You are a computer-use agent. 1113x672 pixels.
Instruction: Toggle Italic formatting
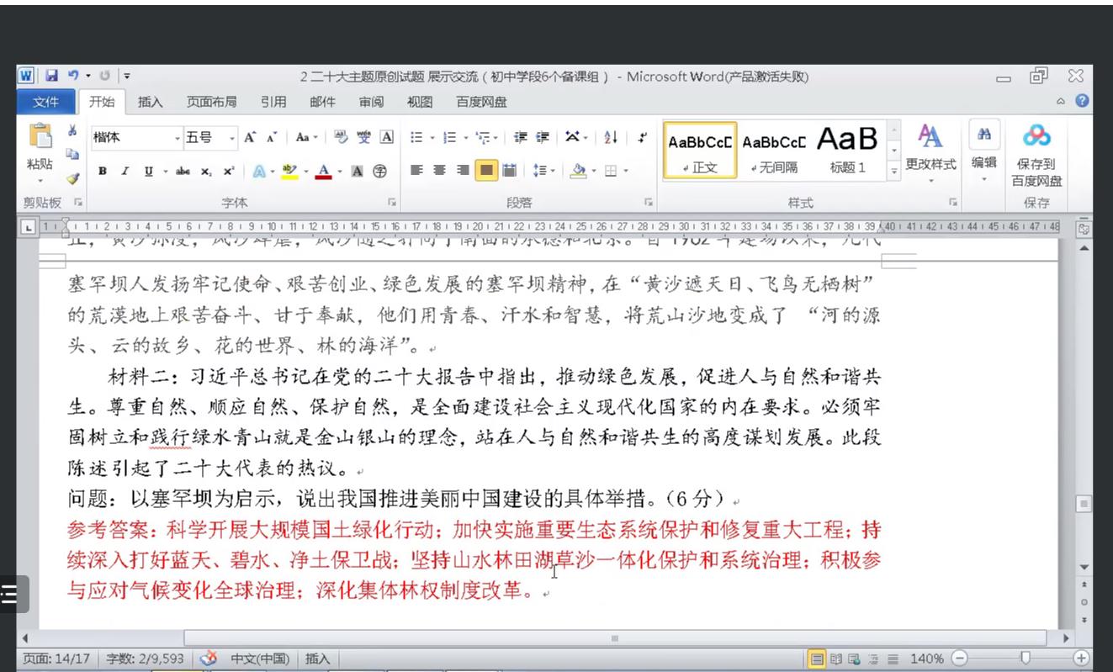click(x=125, y=171)
